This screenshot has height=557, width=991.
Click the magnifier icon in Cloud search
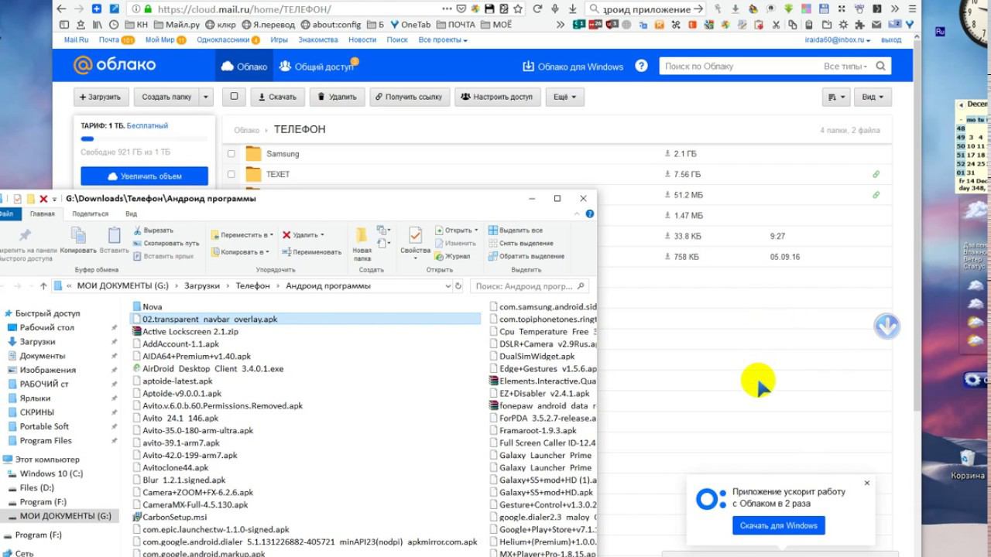tap(881, 67)
